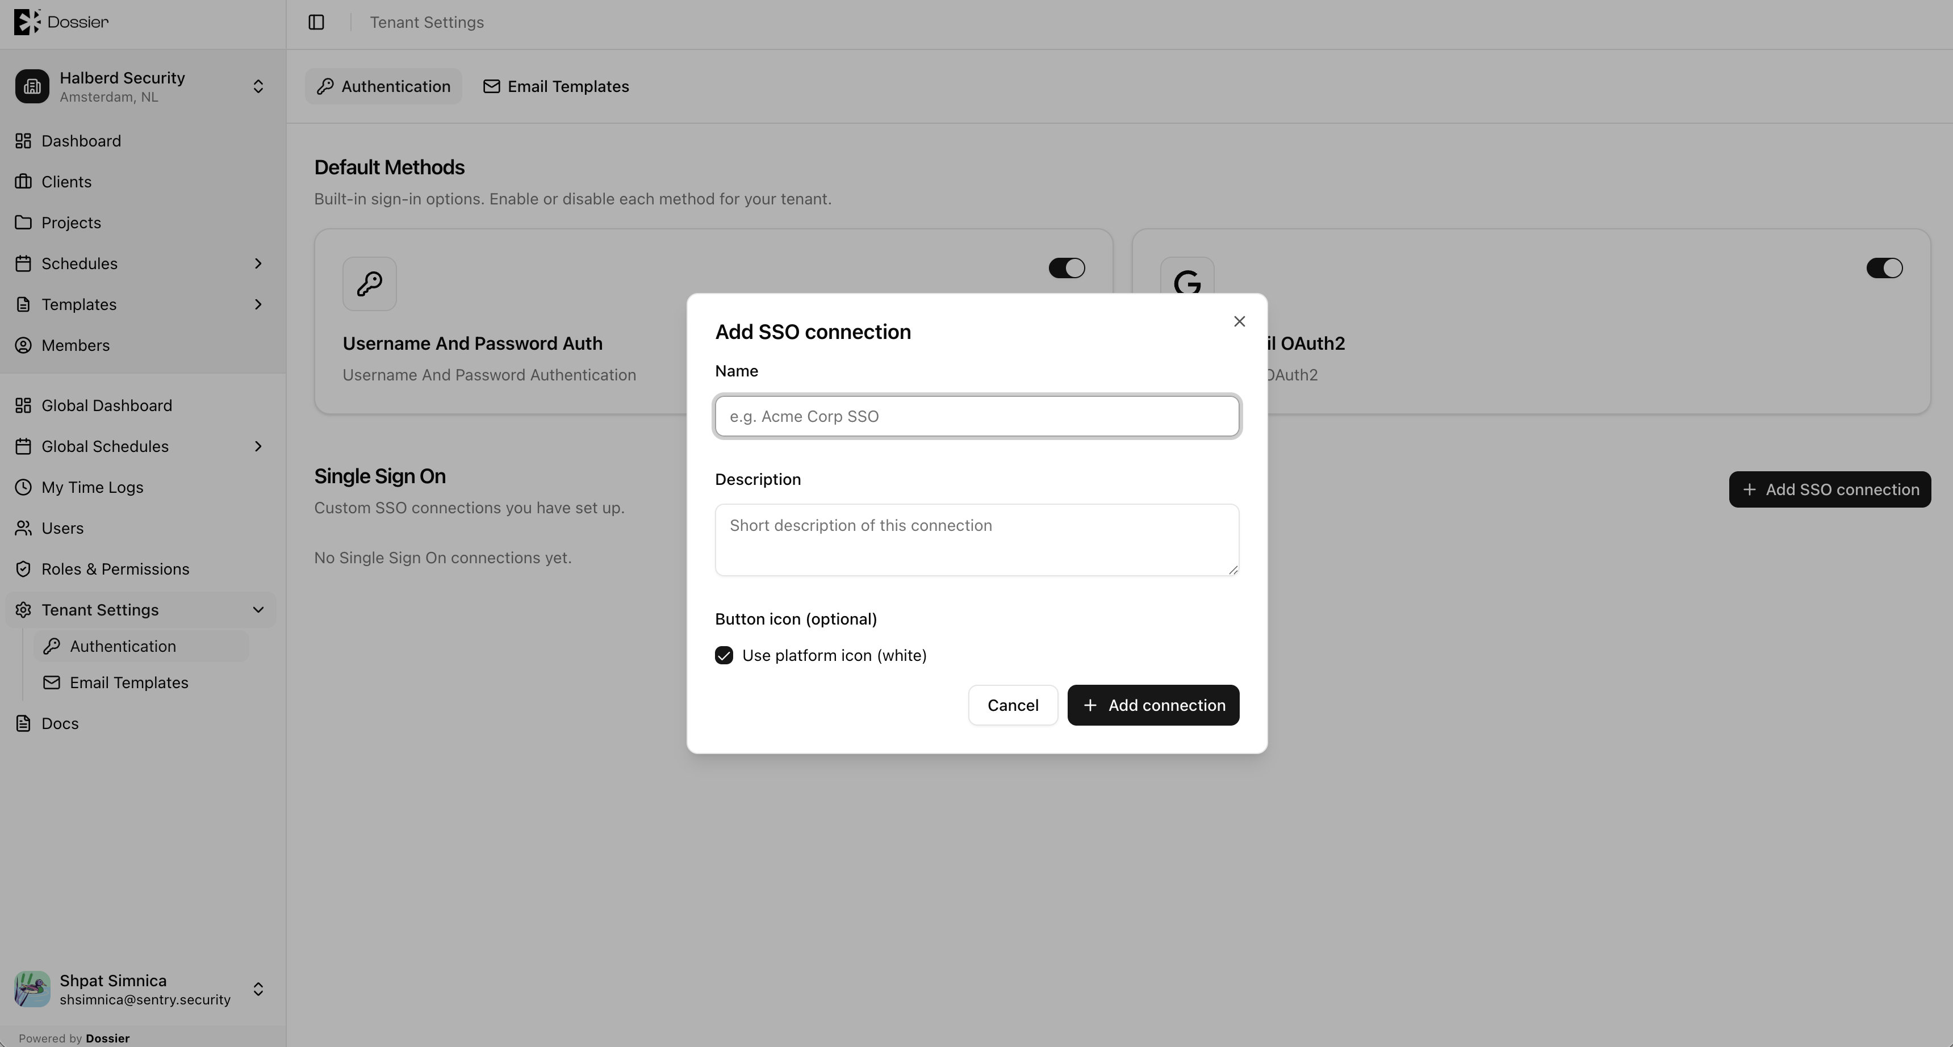This screenshot has width=1953, height=1047.
Task: Toggle Username And Password Auth switch
Action: (x=1067, y=269)
